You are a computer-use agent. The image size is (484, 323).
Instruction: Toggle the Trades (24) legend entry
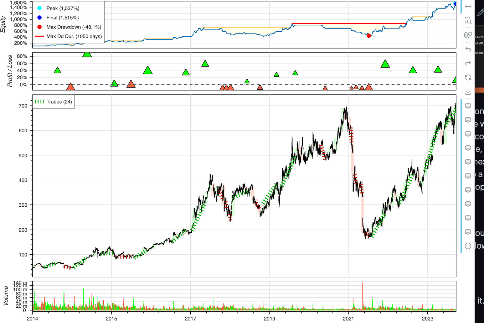pos(53,101)
